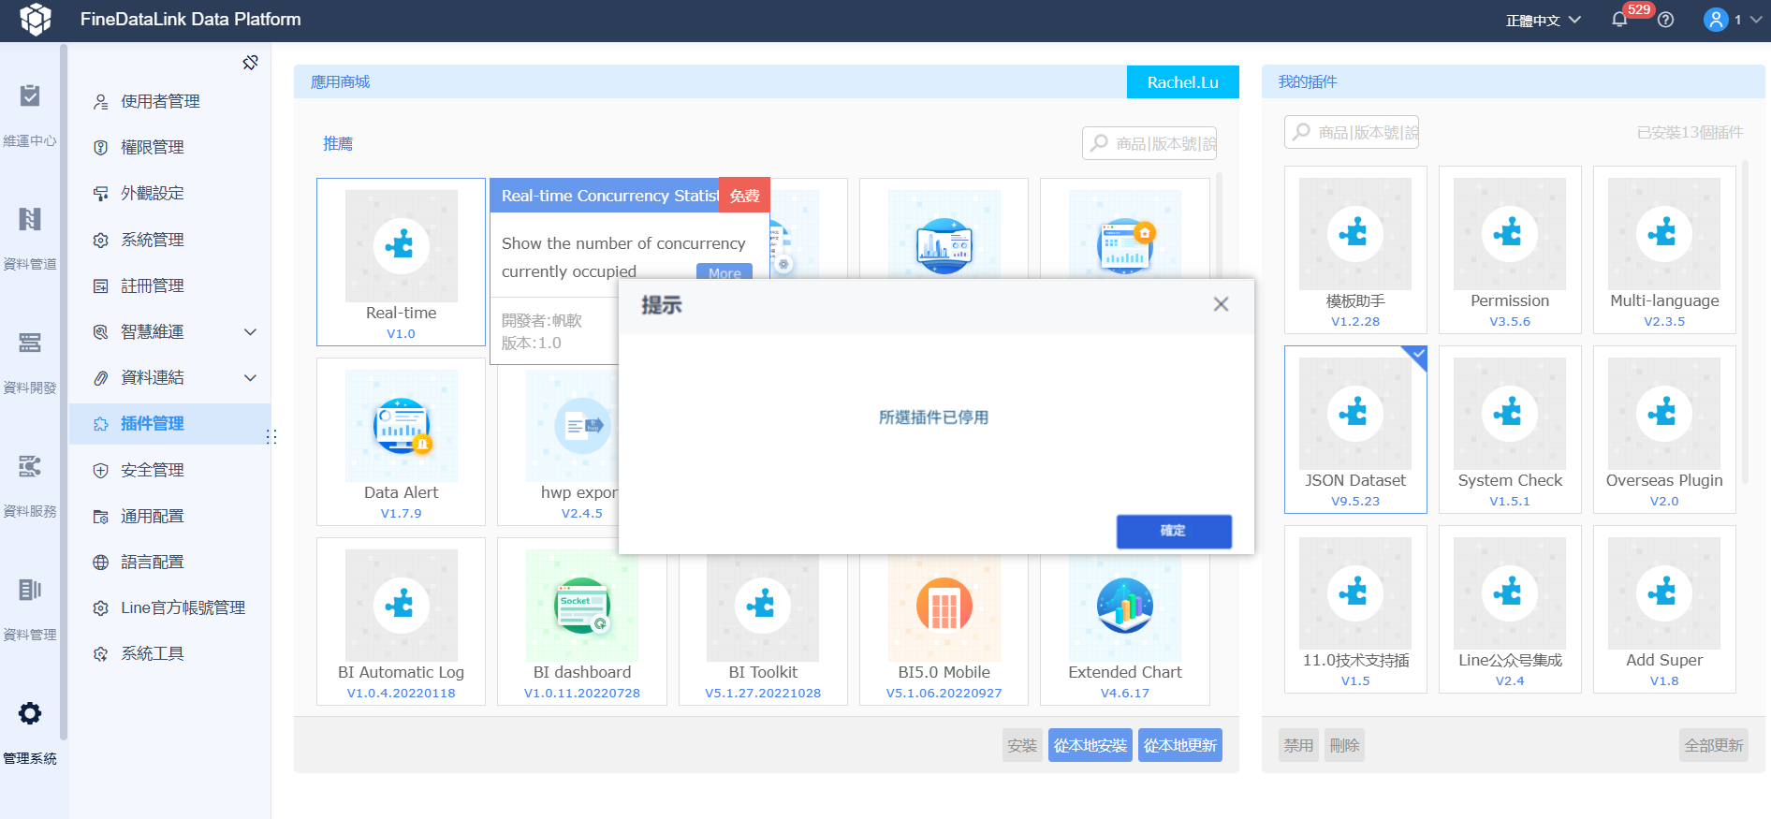Close the 提示 dialog with X
1771x819 pixels.
click(1221, 304)
